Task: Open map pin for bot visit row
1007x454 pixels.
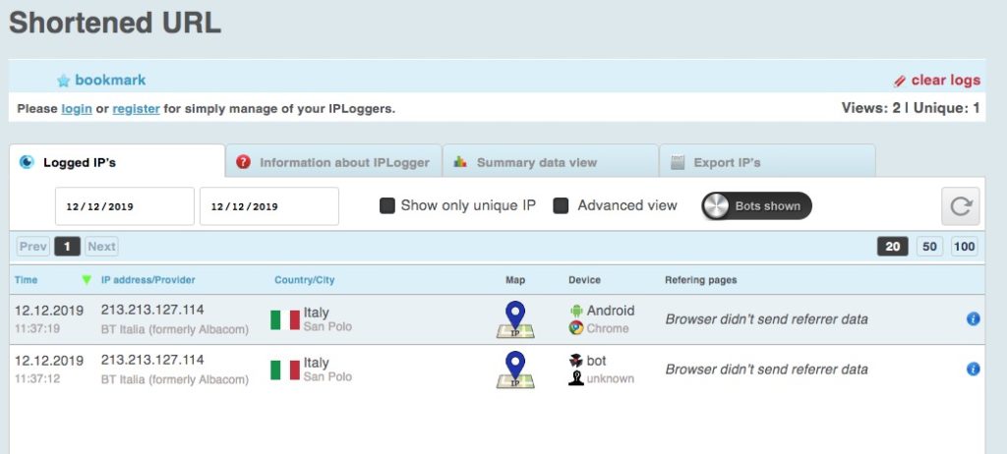Action: (x=515, y=370)
